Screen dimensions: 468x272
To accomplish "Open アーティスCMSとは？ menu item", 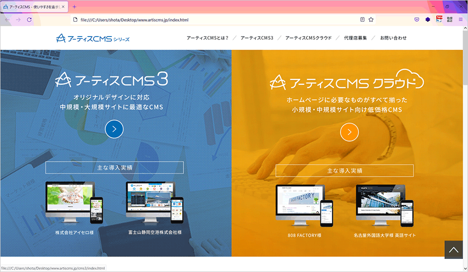I will click(x=207, y=38).
